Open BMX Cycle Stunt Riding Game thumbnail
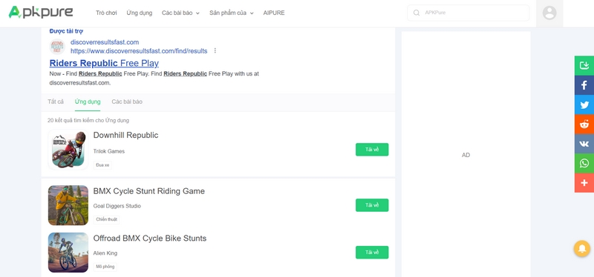Viewport: 594px width, 277px height. tap(68, 205)
